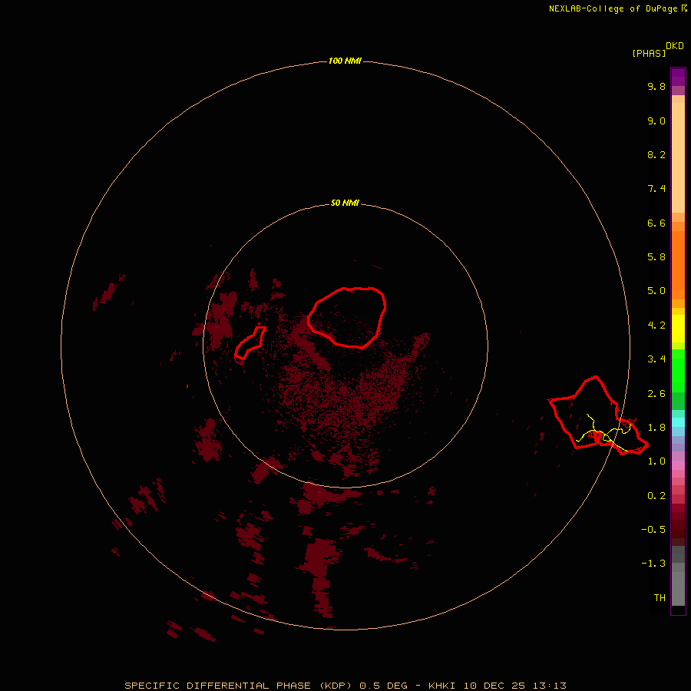Click the -0.5 value on color scale
691x691 pixels.
coord(653,530)
